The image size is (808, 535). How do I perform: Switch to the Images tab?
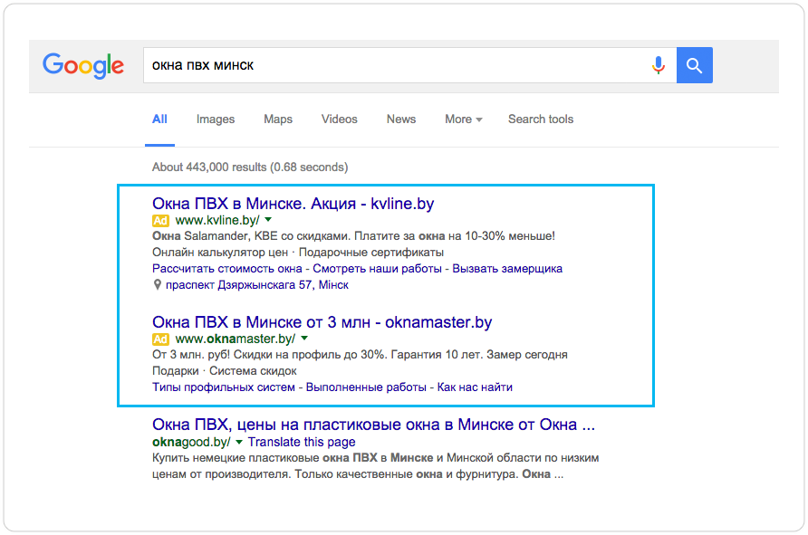pyautogui.click(x=216, y=119)
